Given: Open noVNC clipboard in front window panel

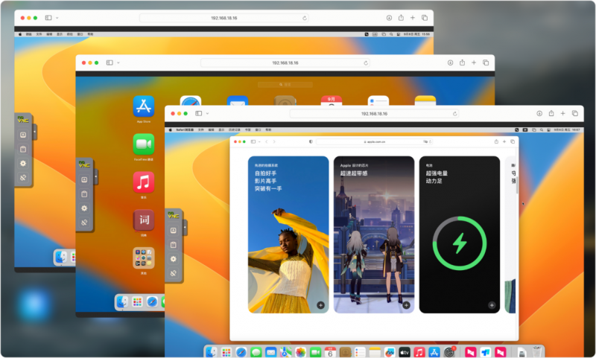Looking at the screenshot, I should coord(174,245).
